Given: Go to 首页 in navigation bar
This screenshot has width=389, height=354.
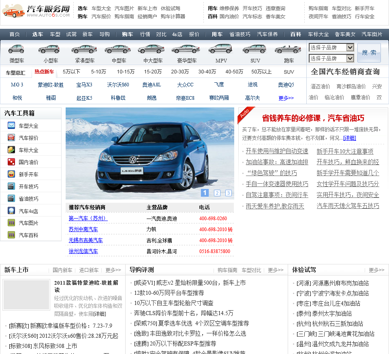Looking at the screenshot, I should (15, 34).
